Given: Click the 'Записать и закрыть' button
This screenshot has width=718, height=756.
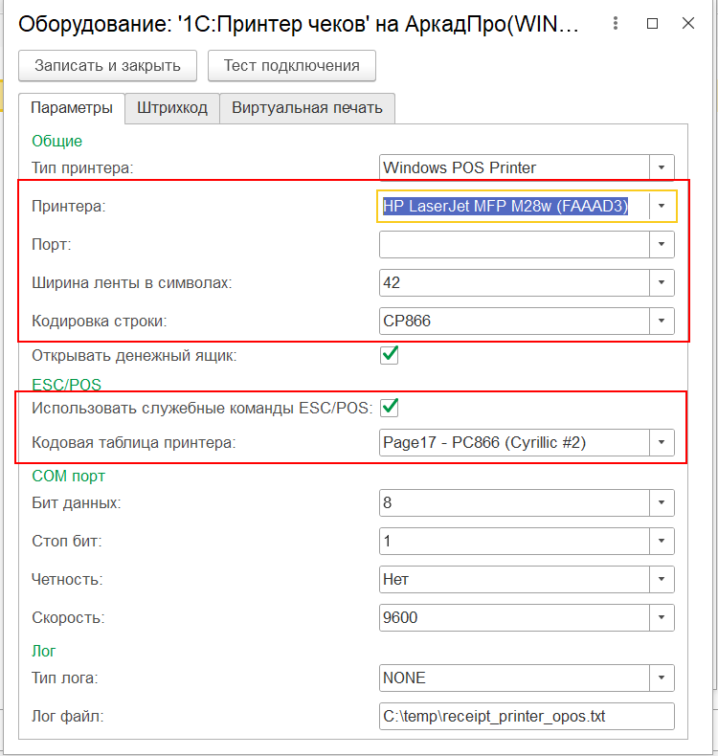Looking at the screenshot, I should 107,65.
